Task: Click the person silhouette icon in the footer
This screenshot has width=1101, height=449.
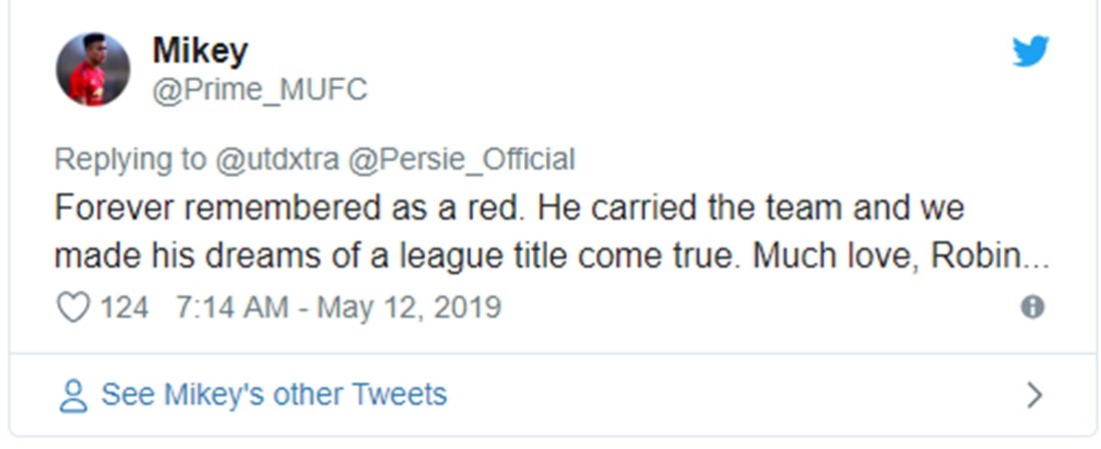Action: click(73, 395)
